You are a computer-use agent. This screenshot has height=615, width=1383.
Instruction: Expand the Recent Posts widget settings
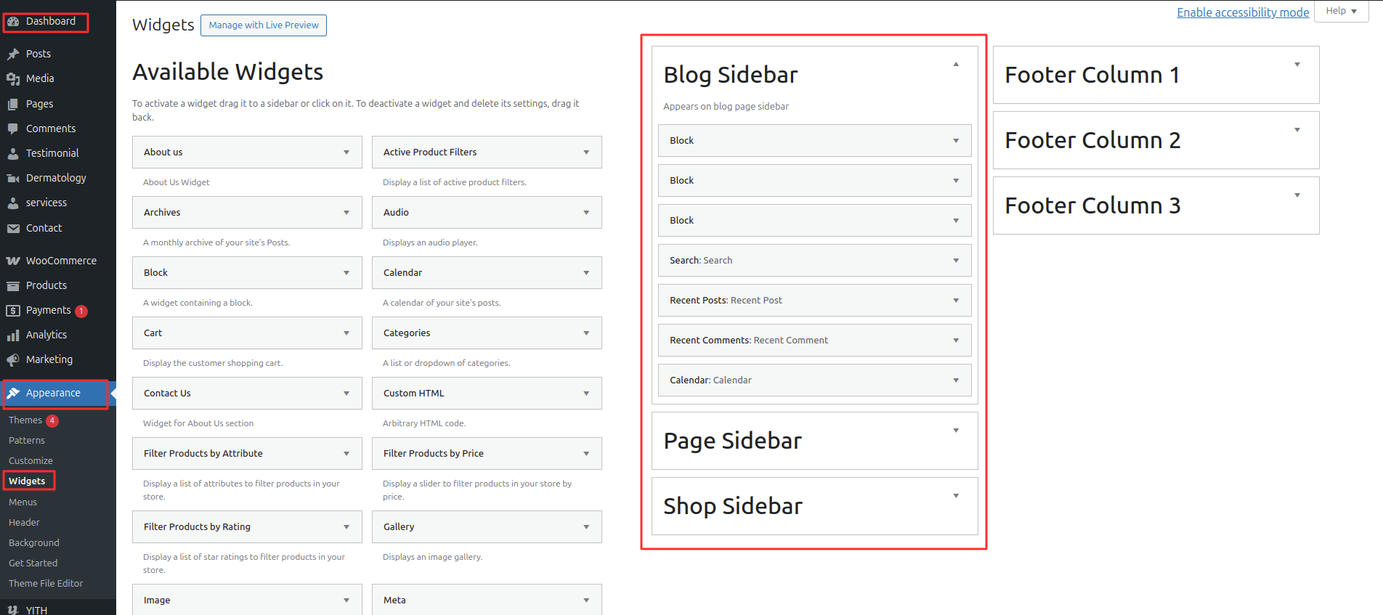(x=956, y=301)
